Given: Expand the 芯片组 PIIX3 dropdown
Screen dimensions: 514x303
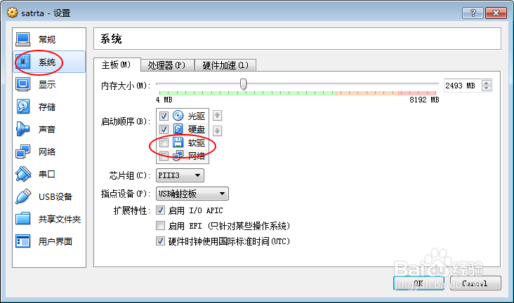Looking at the screenshot, I should [180, 175].
